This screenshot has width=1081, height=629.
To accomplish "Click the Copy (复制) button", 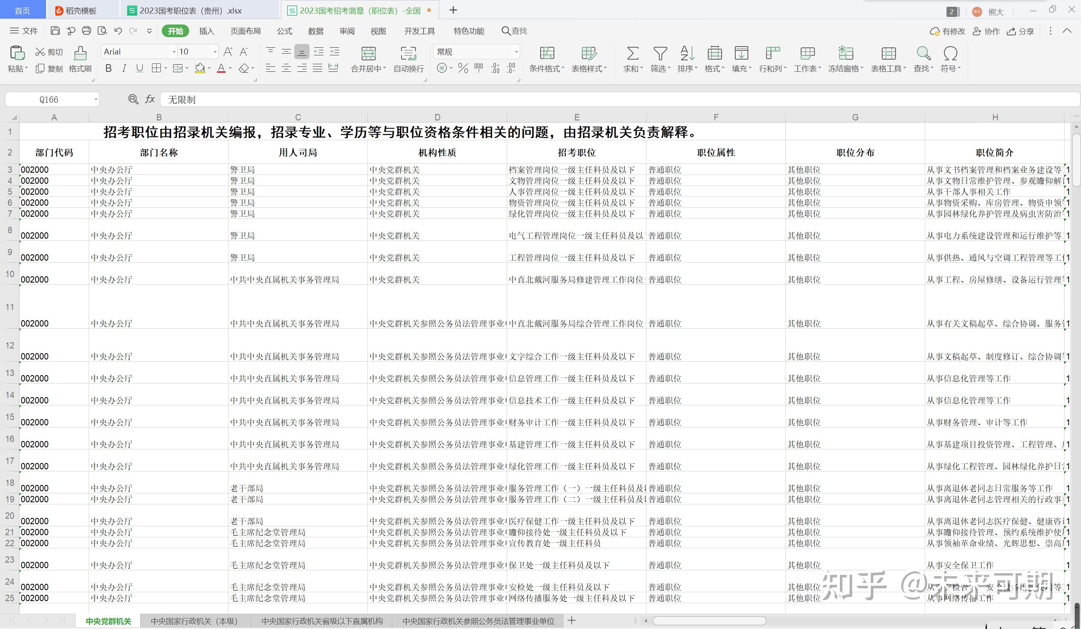I will point(49,69).
